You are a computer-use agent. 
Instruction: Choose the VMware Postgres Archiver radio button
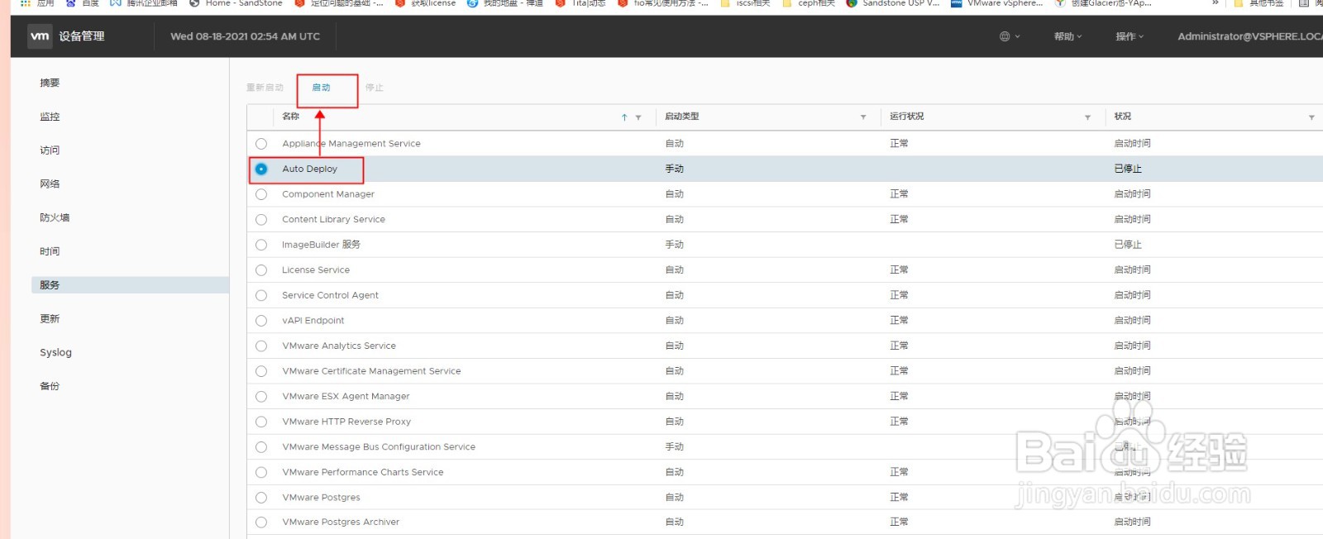[261, 522]
